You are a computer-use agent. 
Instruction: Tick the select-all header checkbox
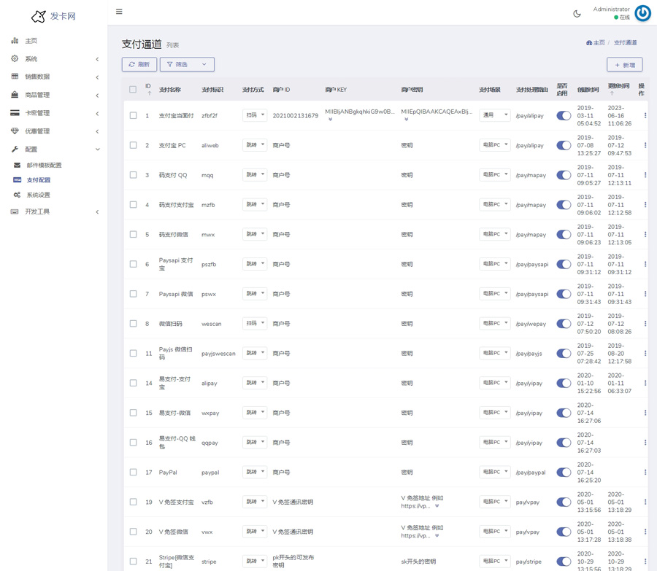(x=133, y=90)
